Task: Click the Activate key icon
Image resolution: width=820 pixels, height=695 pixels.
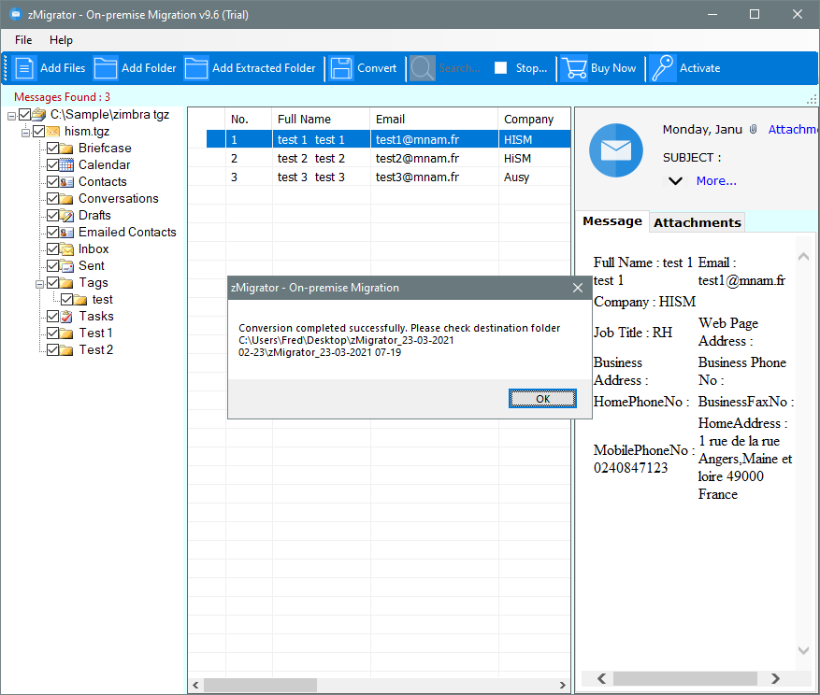Action: point(663,68)
